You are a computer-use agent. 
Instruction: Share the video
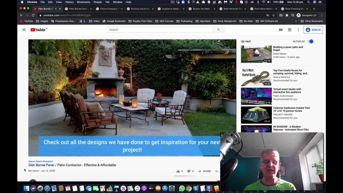click(x=205, y=171)
